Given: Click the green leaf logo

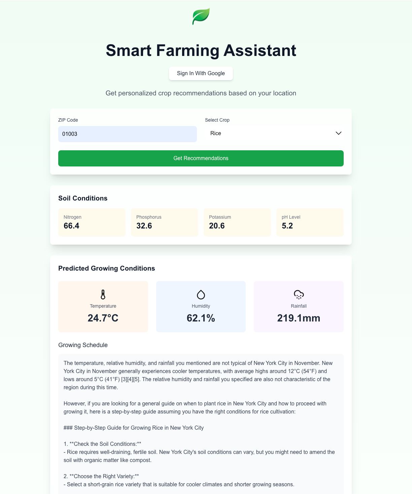Looking at the screenshot, I should [201, 17].
